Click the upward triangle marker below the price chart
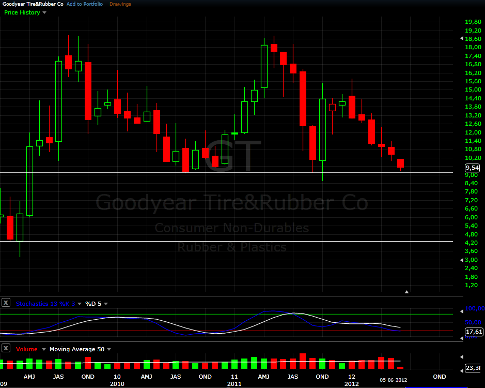The image size is (485, 388). pyautogui.click(x=406, y=292)
